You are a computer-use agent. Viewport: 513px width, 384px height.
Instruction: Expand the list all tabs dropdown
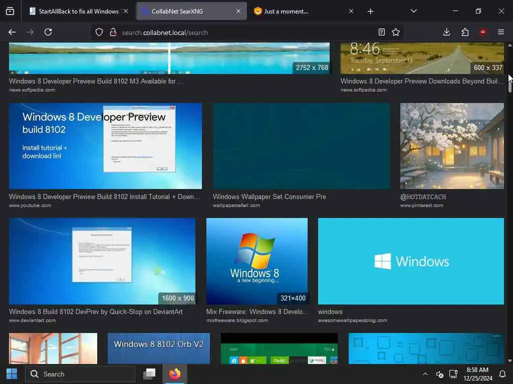click(414, 11)
